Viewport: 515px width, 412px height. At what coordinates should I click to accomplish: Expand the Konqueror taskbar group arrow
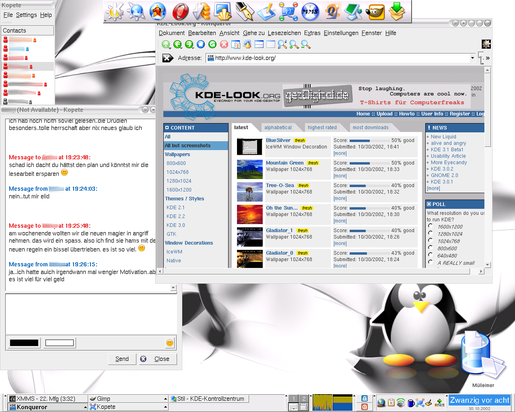[85, 407]
